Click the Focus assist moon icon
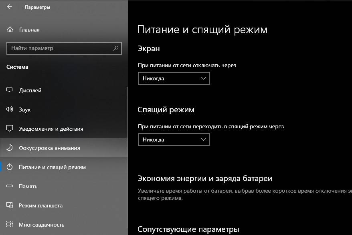Viewport: 352px width, 235px height. pos(10,148)
